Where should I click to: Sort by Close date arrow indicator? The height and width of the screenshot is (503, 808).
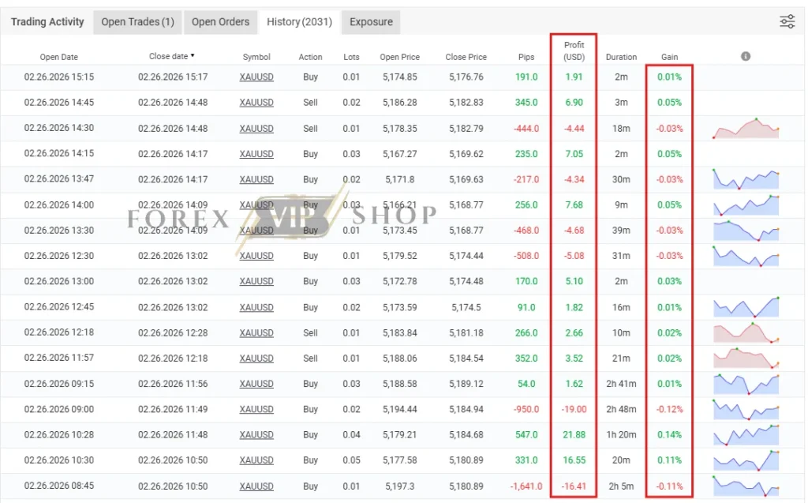click(x=193, y=55)
